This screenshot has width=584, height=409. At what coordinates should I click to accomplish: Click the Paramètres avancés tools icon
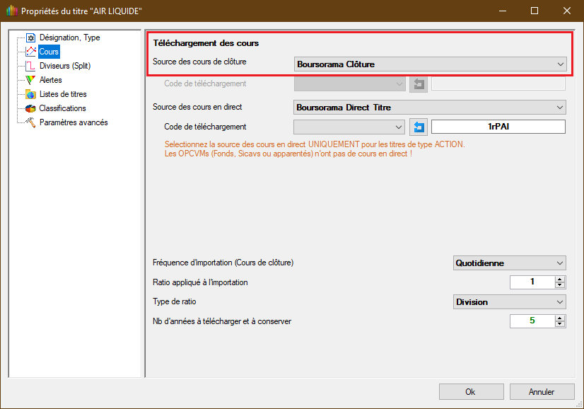click(30, 122)
